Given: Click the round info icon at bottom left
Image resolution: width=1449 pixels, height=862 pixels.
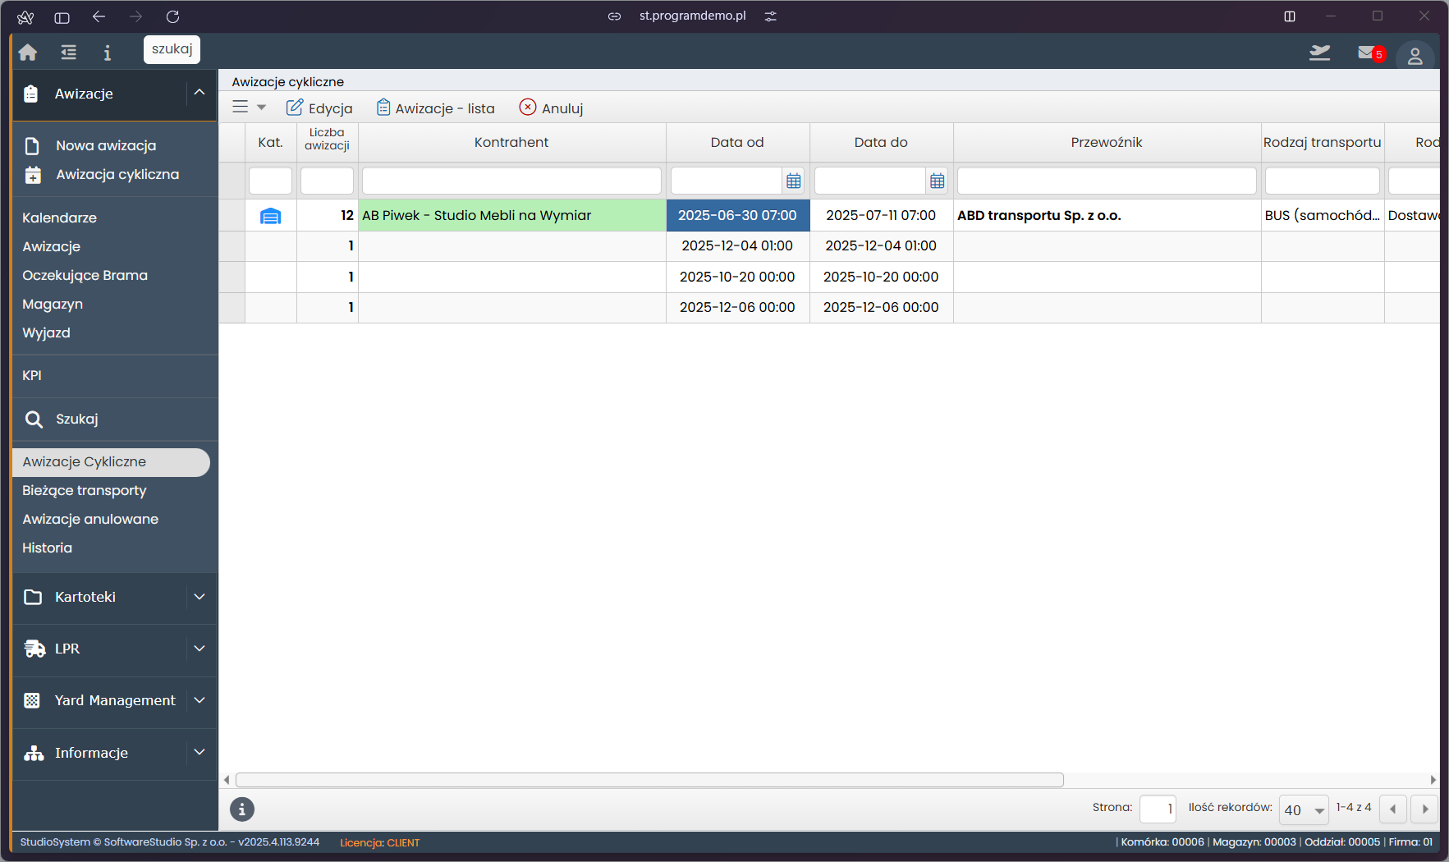Looking at the screenshot, I should 242,809.
